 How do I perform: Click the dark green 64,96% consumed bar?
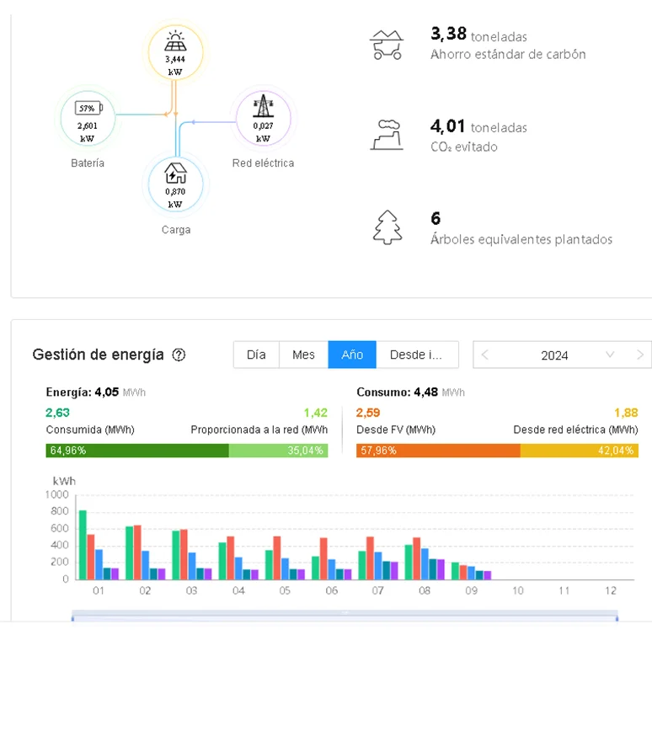pos(137,451)
